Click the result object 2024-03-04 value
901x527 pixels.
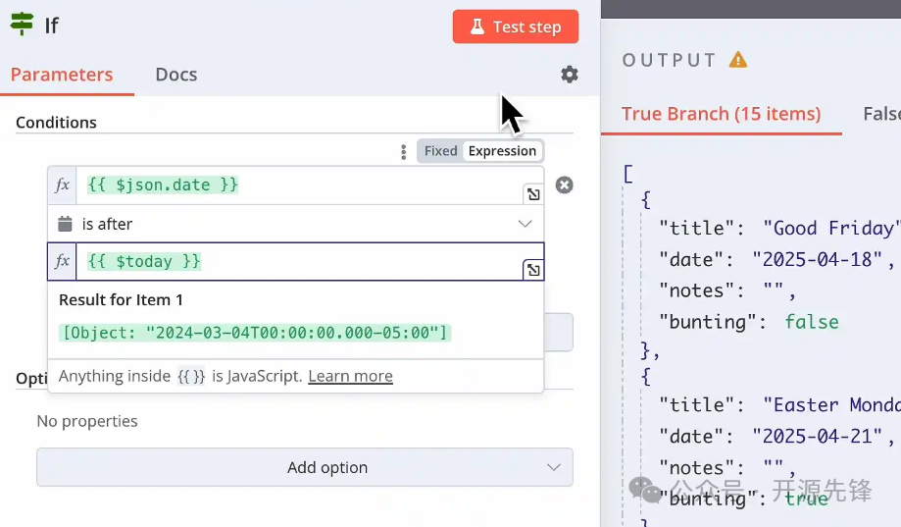[x=255, y=333]
